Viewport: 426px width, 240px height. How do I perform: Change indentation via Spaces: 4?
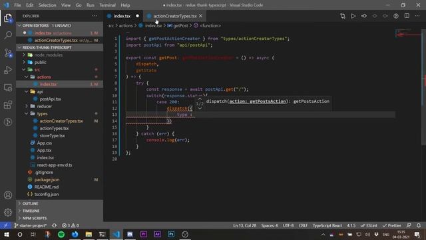click(270, 225)
